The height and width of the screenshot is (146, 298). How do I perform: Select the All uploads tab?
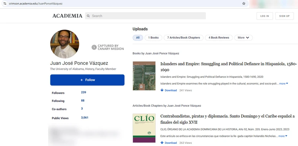coord(138,38)
